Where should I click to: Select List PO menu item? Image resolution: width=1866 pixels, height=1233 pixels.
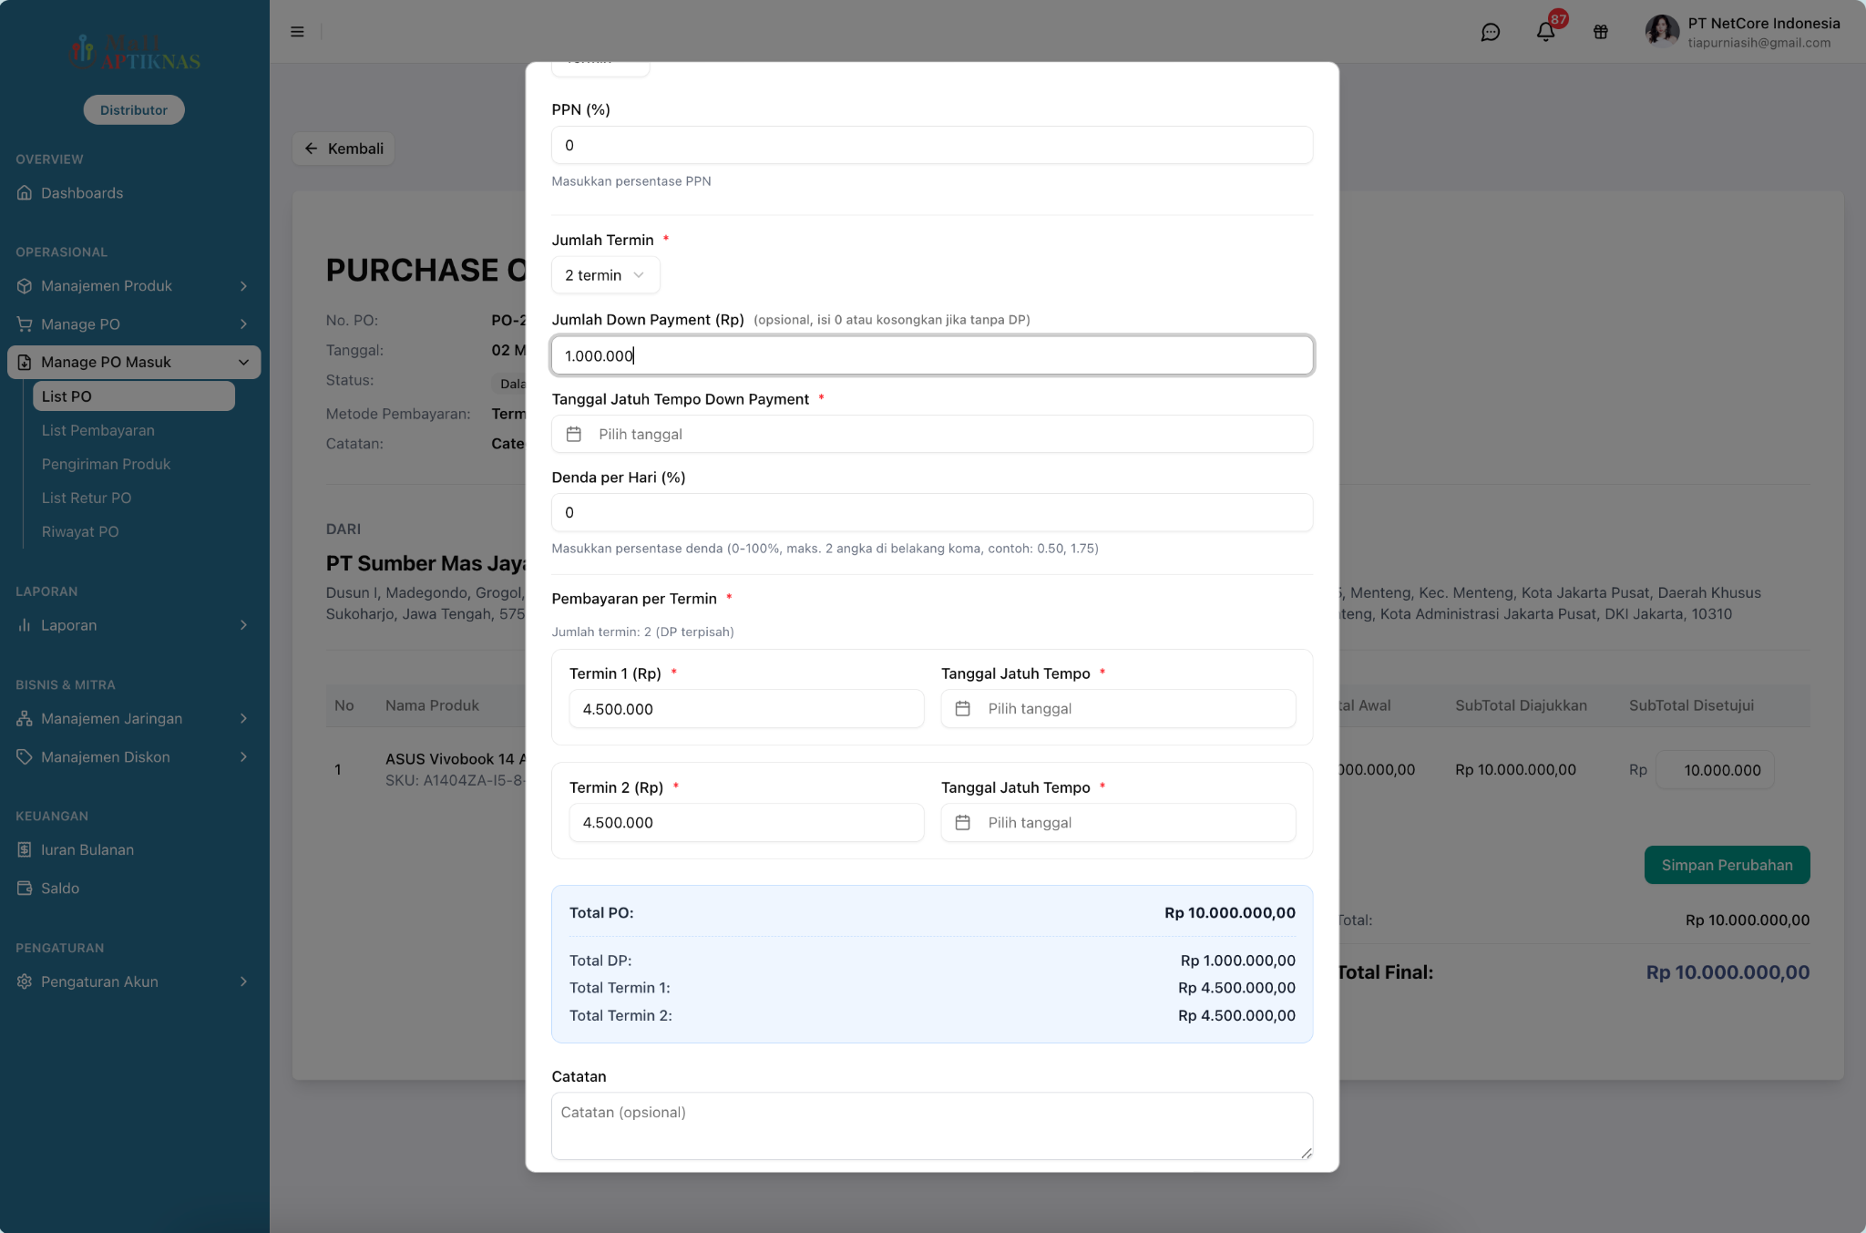click(134, 396)
